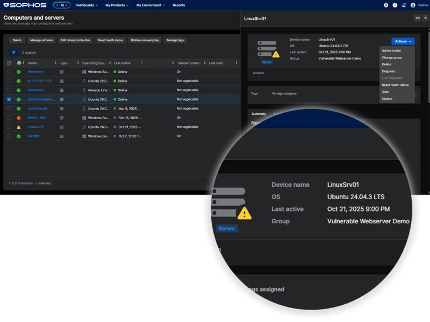Screen dimensions: 430x322
Task: Check the ubuntutarget row checkbox
Action: click(9, 109)
